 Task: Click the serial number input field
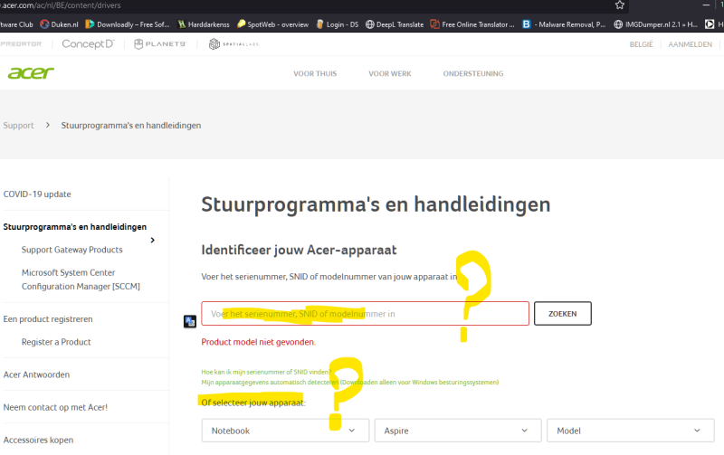pos(365,313)
